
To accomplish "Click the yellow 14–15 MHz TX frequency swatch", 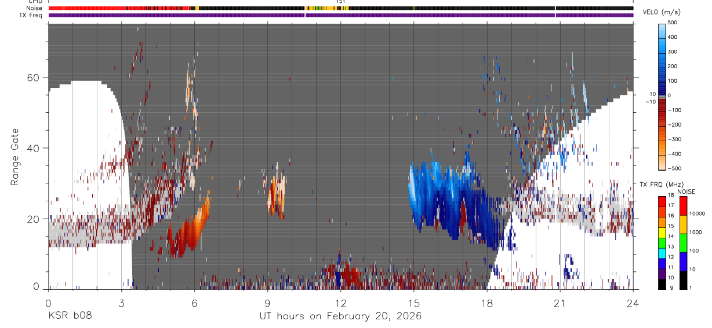I will click(x=662, y=232).
